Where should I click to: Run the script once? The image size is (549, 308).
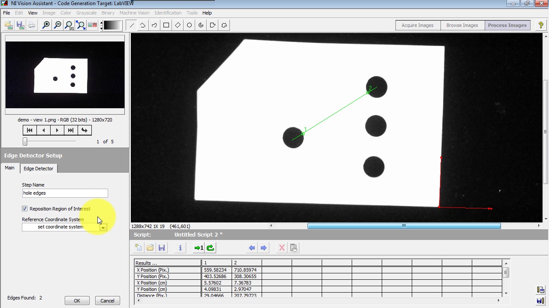199,248
